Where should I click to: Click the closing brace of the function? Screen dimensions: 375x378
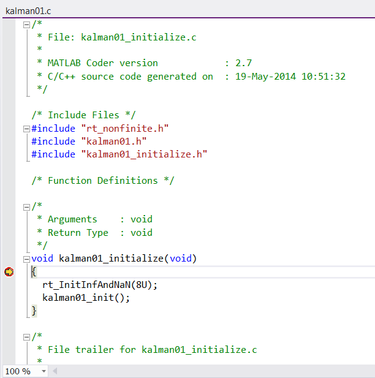pyautogui.click(x=34, y=311)
